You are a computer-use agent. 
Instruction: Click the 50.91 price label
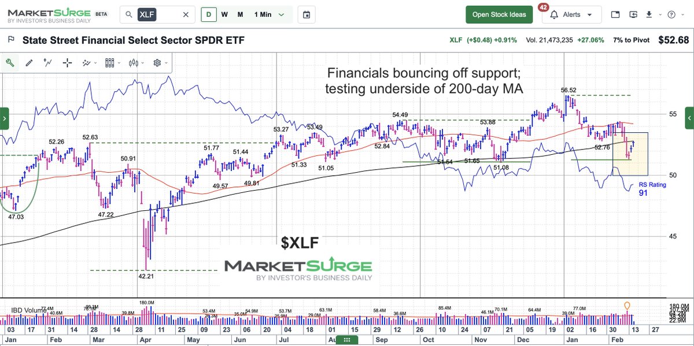click(x=128, y=158)
